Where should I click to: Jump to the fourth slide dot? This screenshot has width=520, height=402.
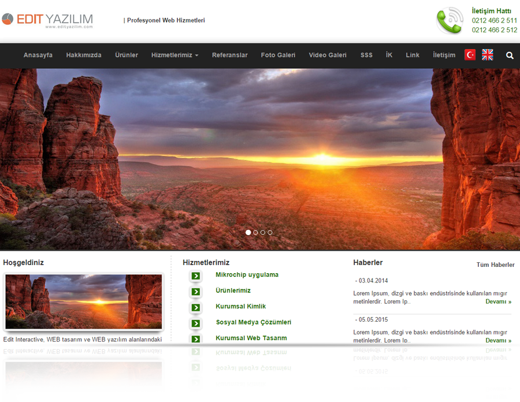coord(270,232)
